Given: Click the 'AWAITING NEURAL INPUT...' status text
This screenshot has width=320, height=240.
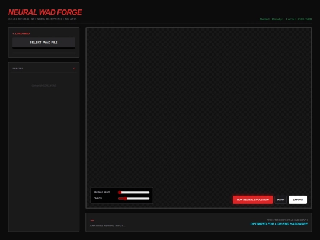Looking at the screenshot, I should click(x=107, y=226).
